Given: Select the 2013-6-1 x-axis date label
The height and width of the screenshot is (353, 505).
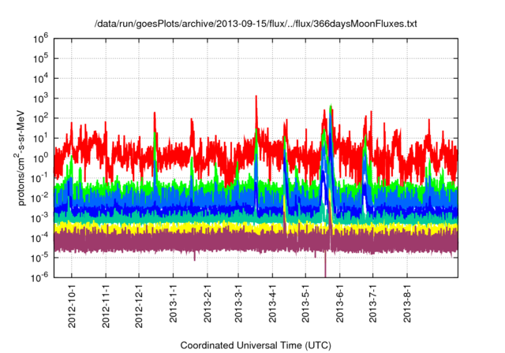Looking at the screenshot, I should click(340, 303).
